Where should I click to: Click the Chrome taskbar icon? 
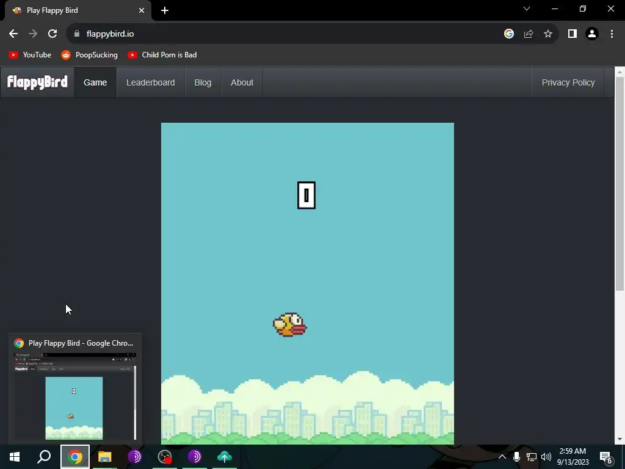tap(75, 457)
